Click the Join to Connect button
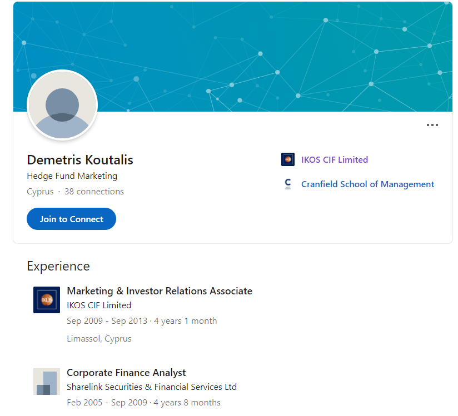458x416 pixels. (71, 219)
